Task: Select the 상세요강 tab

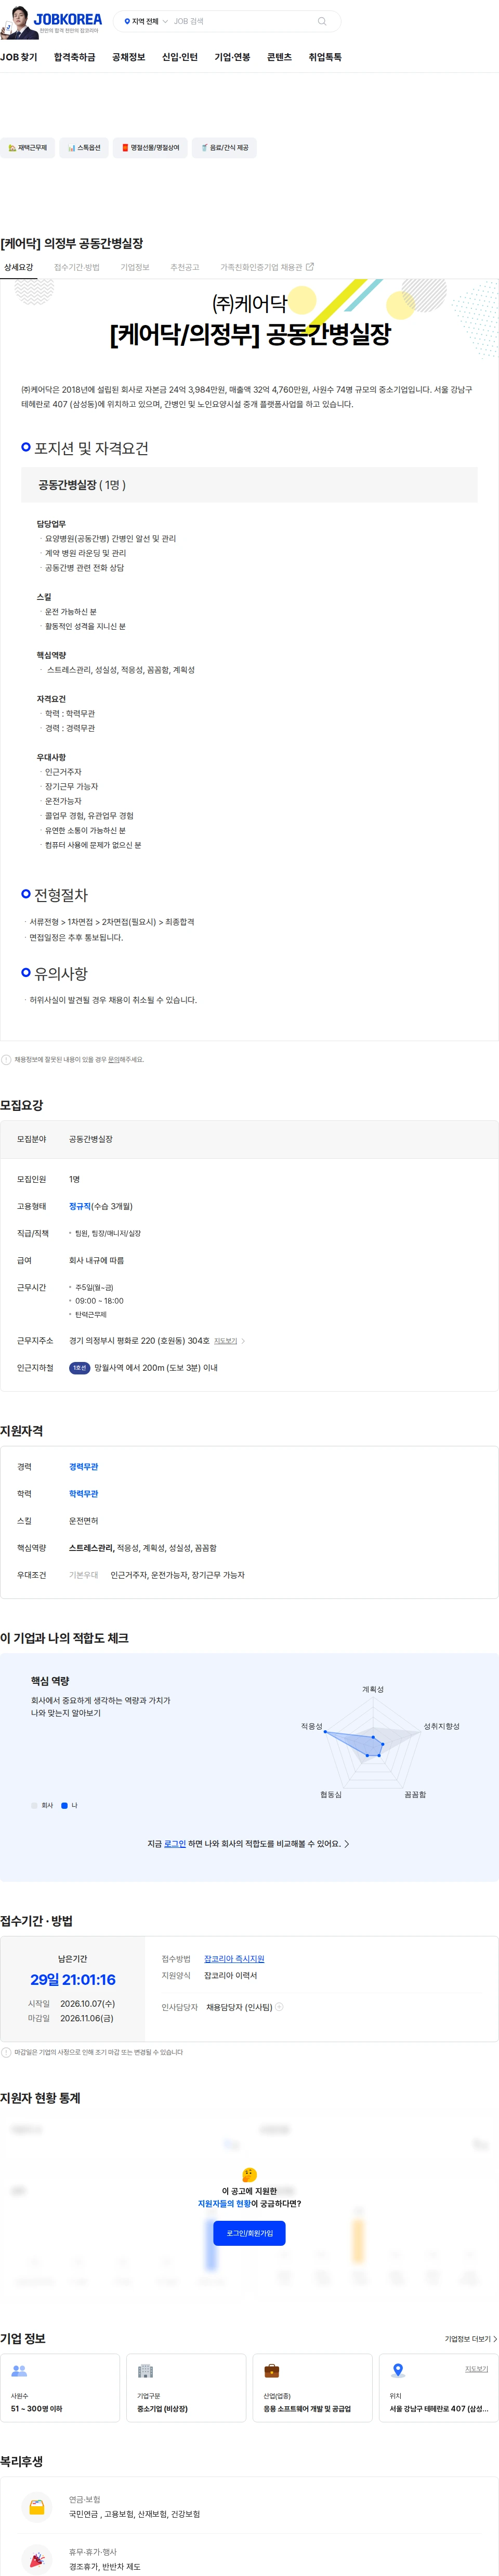Action: click(x=18, y=267)
